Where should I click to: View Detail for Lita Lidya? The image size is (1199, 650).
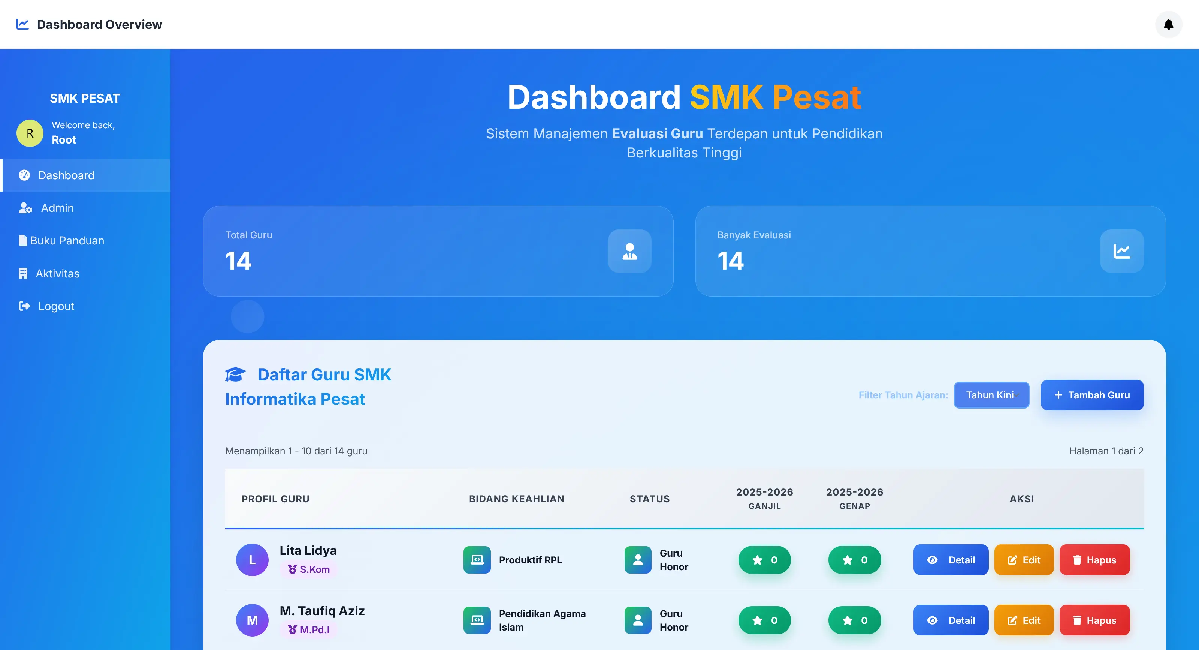point(951,560)
